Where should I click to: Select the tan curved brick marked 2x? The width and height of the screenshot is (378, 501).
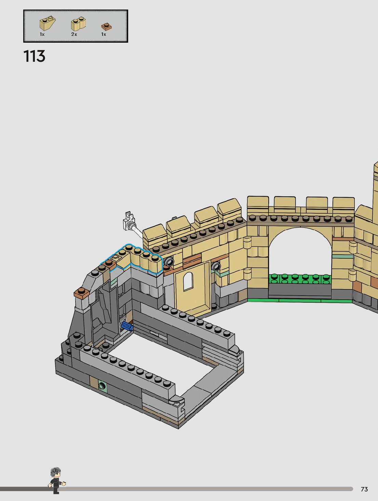[x=78, y=24]
